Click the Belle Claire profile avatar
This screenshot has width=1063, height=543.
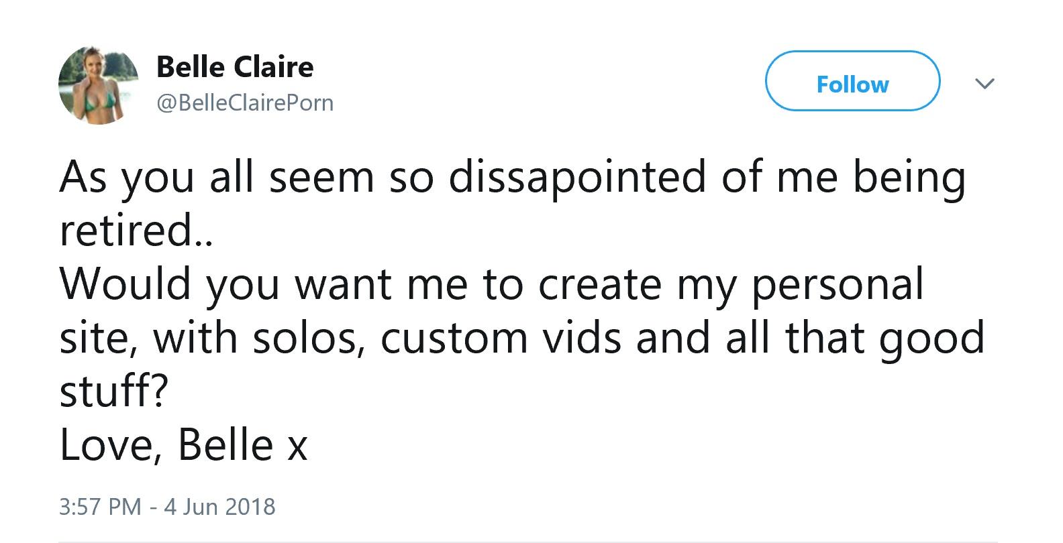[98, 85]
